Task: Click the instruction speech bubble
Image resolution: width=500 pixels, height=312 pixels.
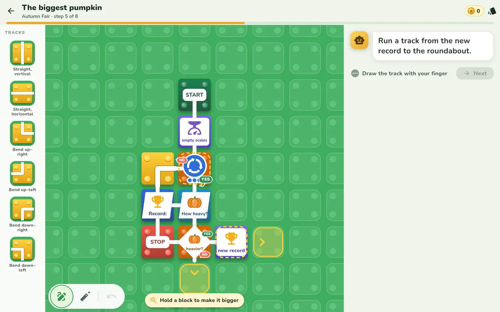Action: pyautogui.click(x=433, y=46)
